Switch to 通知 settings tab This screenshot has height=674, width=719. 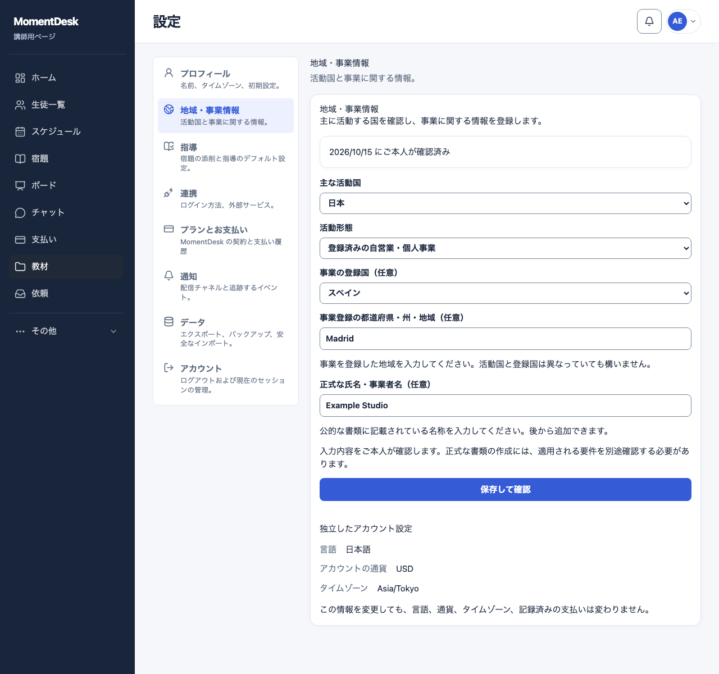226,286
